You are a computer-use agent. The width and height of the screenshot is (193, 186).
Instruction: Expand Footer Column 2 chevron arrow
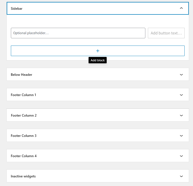(x=181, y=115)
